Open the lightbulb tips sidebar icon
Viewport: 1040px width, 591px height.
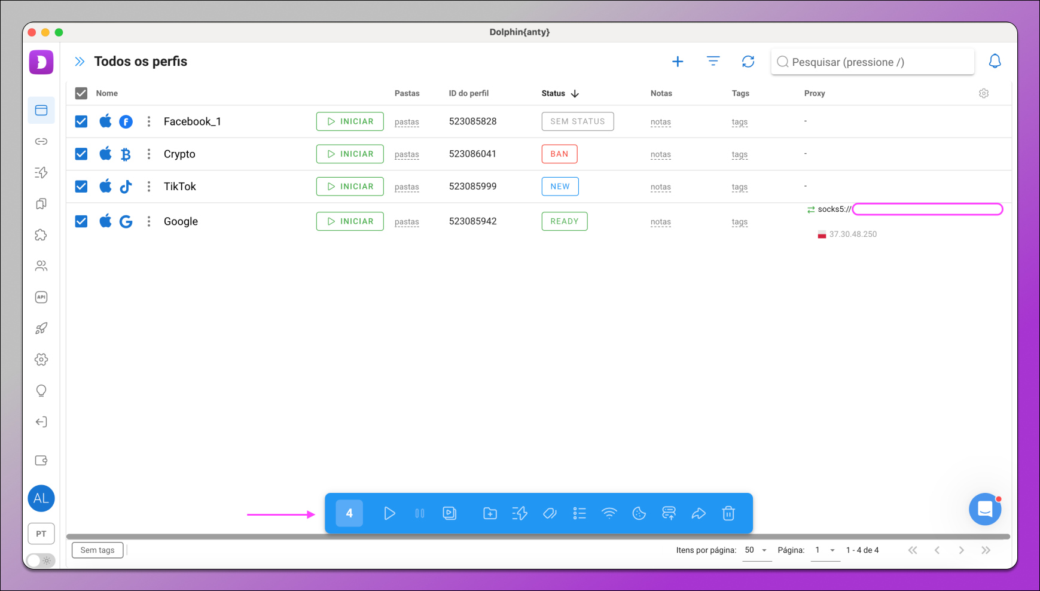(x=41, y=391)
